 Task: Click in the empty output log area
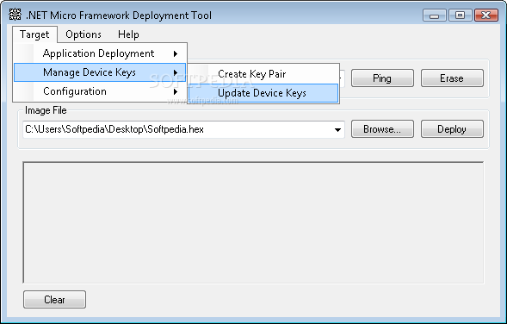253,222
